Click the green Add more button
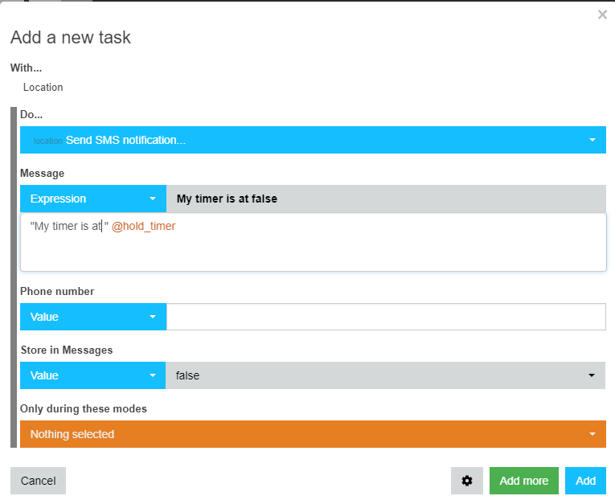 tap(524, 481)
